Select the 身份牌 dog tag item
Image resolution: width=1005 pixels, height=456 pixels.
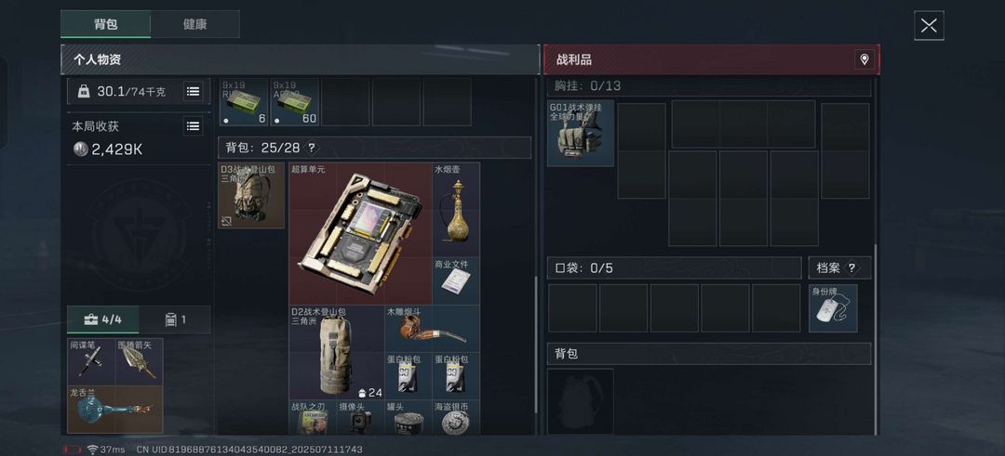pyautogui.click(x=833, y=308)
